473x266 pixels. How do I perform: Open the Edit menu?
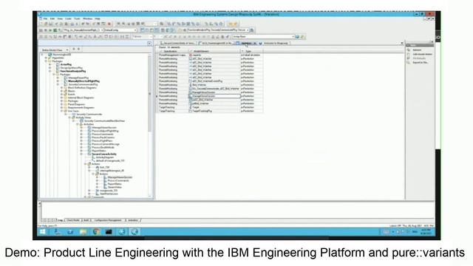click(x=52, y=18)
